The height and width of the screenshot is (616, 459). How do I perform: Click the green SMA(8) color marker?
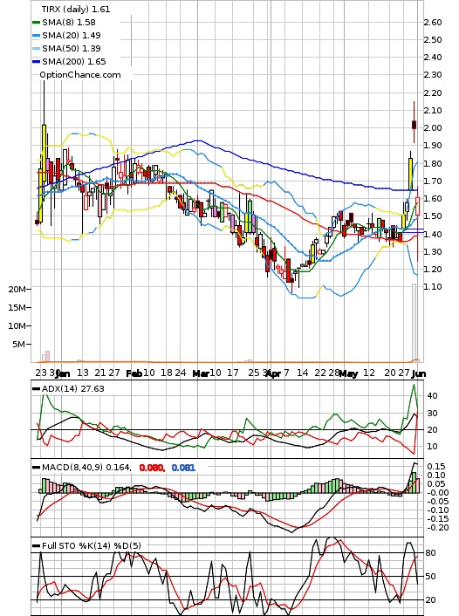[36, 23]
